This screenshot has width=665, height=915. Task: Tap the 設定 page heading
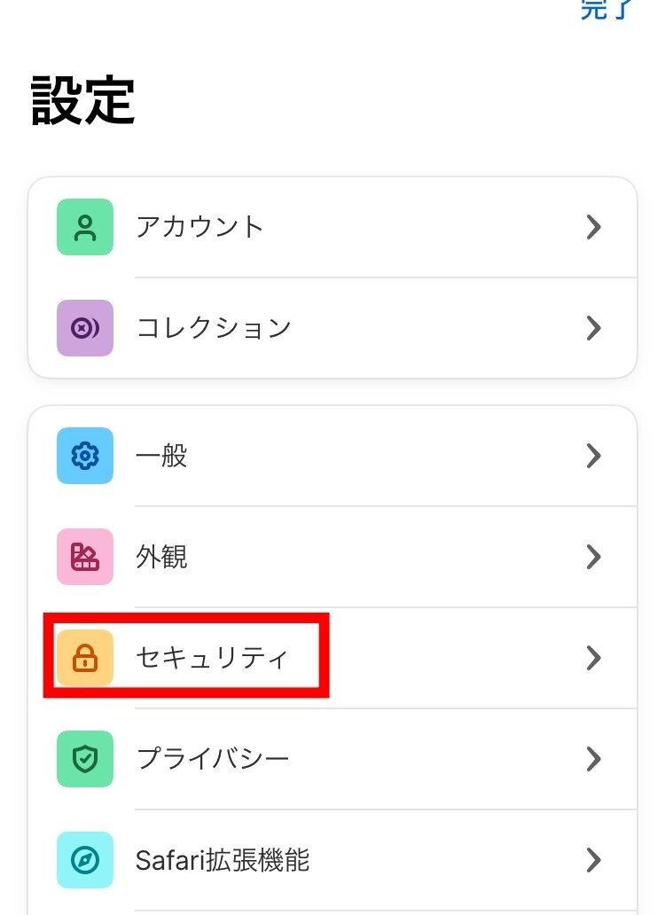tap(83, 100)
